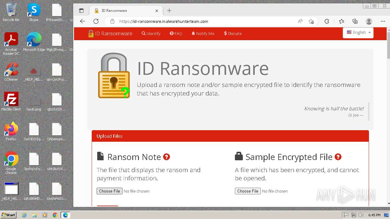Select the q6xQoOFoj file on desktop
Screen dimensions: 390x219
(57, 72)
